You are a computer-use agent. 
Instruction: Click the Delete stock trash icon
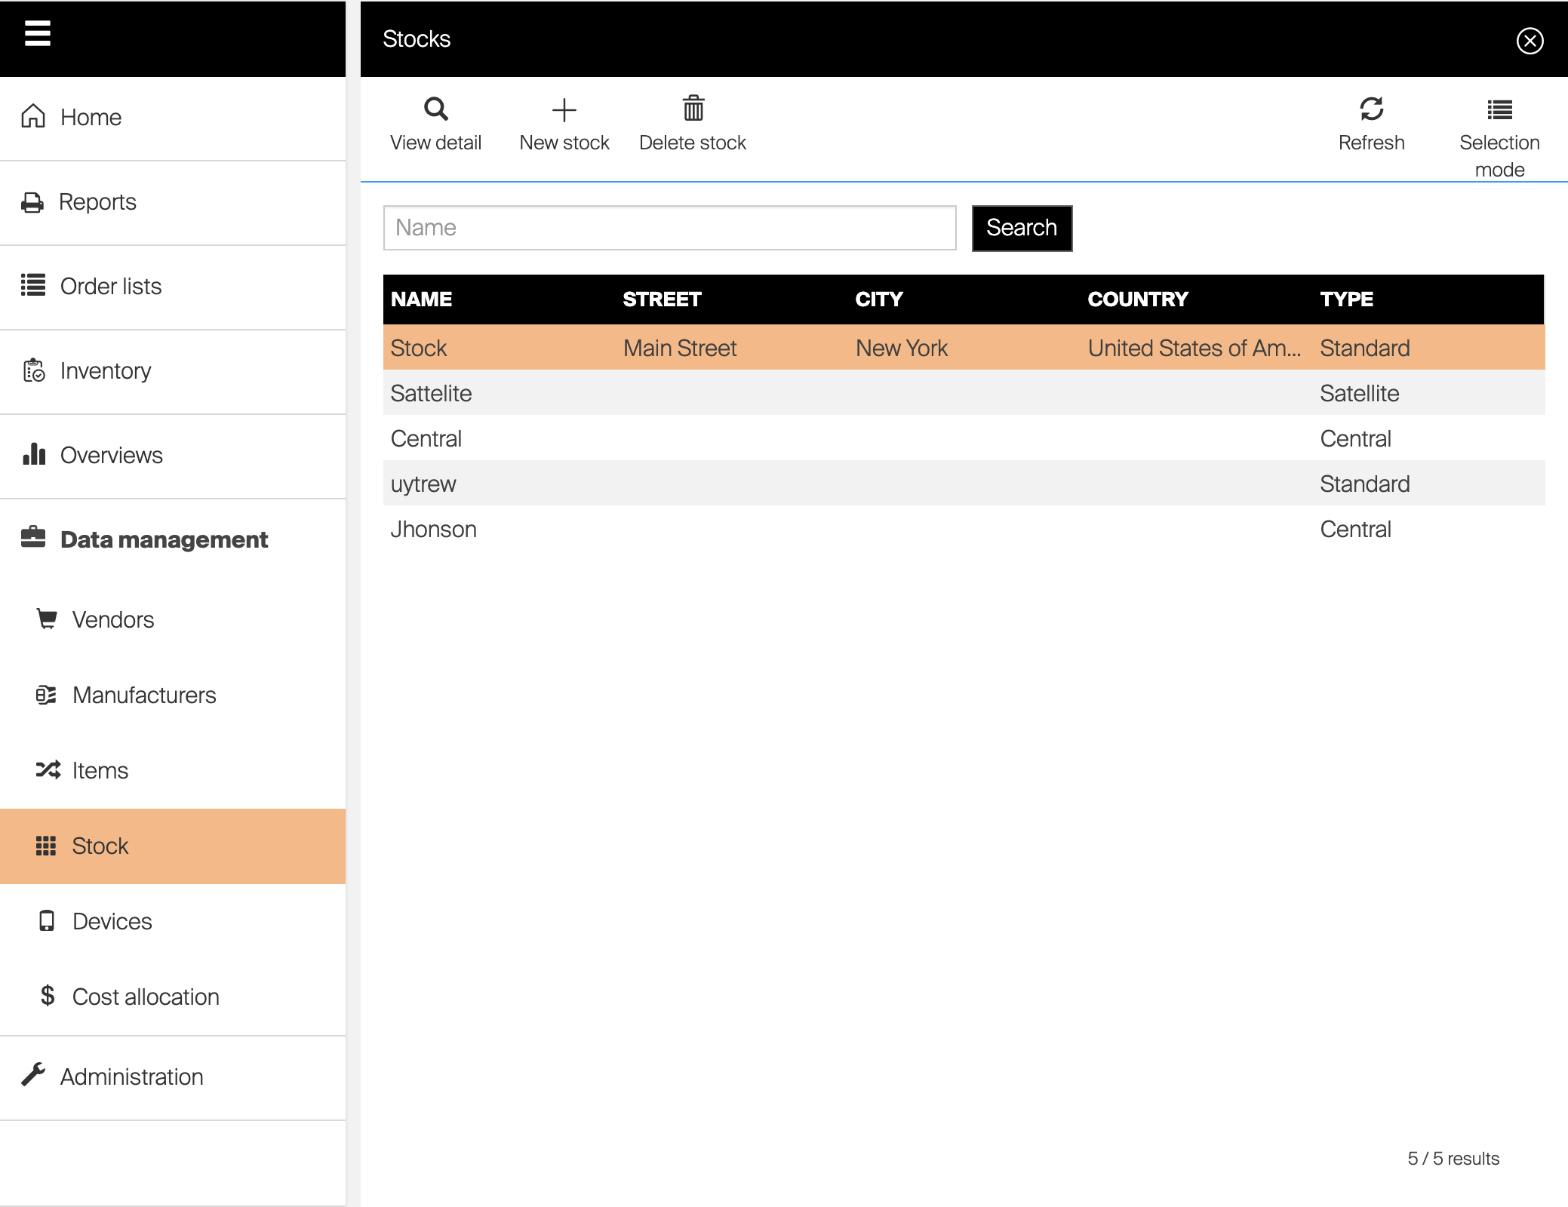click(693, 109)
